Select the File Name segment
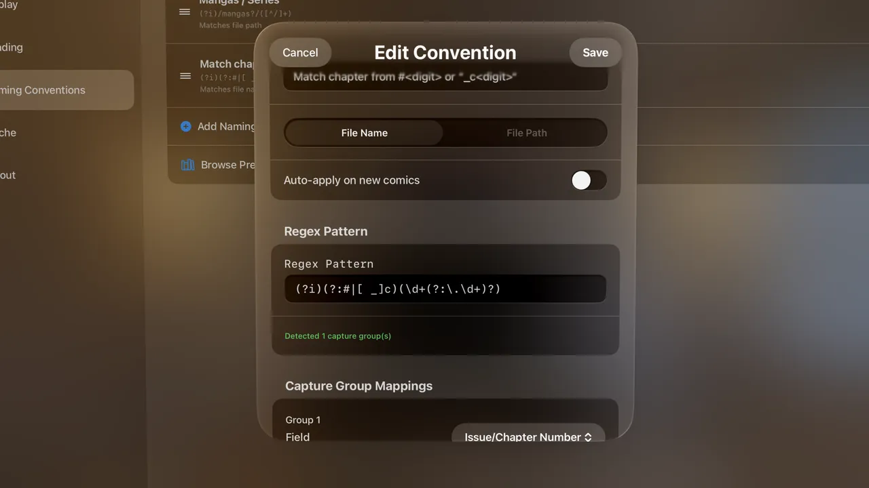The height and width of the screenshot is (488, 869). pos(365,133)
